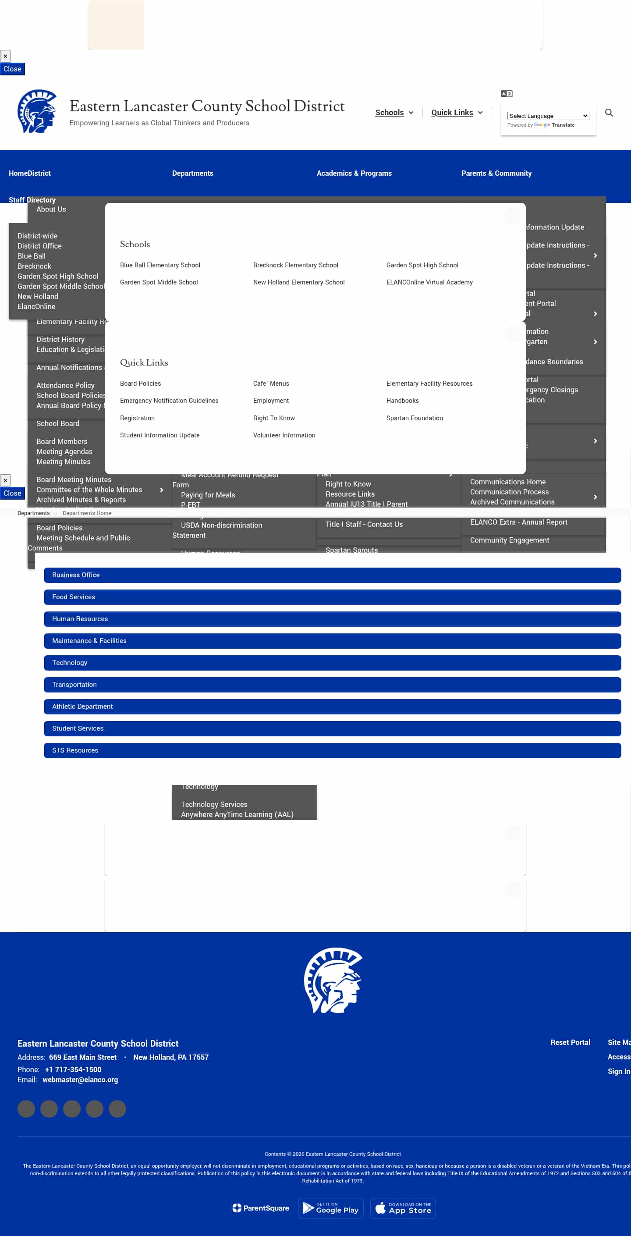Open Garden Spot Middle School in Schools panel

coord(159,282)
